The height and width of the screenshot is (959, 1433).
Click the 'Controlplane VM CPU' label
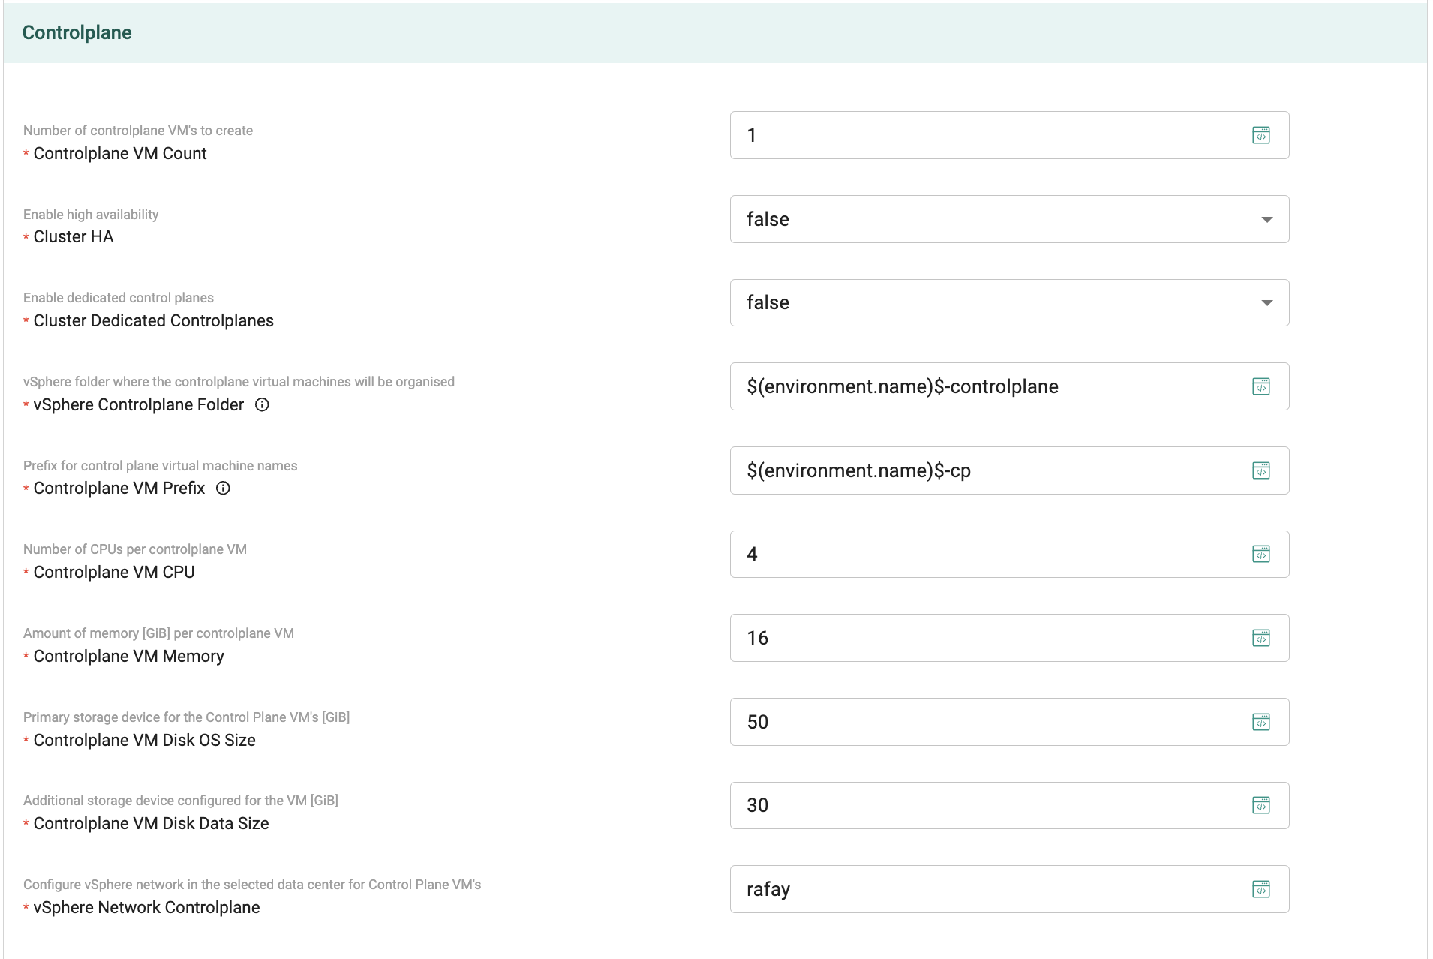tap(114, 573)
